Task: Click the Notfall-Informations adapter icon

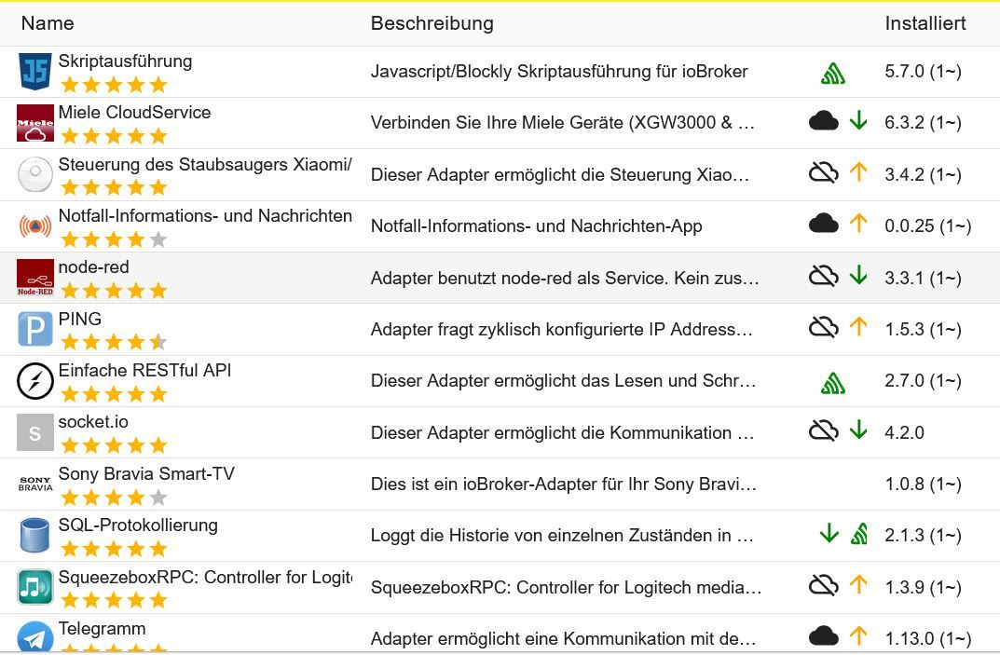Action: (x=35, y=226)
